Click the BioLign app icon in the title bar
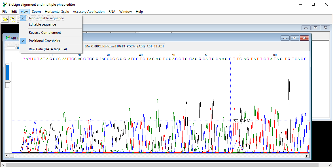Image resolution: width=333 pixels, height=168 pixels. (x=5, y=4)
